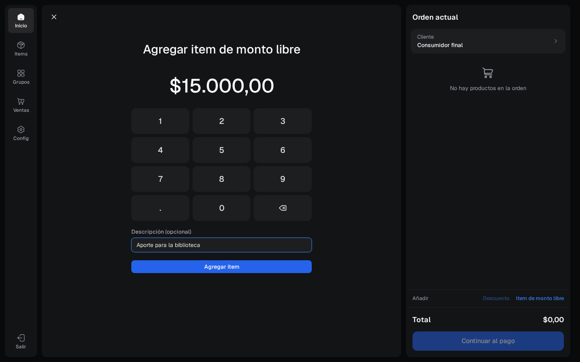580x362 pixels.
Task: Tap keypad digit 1
Action: (x=160, y=121)
